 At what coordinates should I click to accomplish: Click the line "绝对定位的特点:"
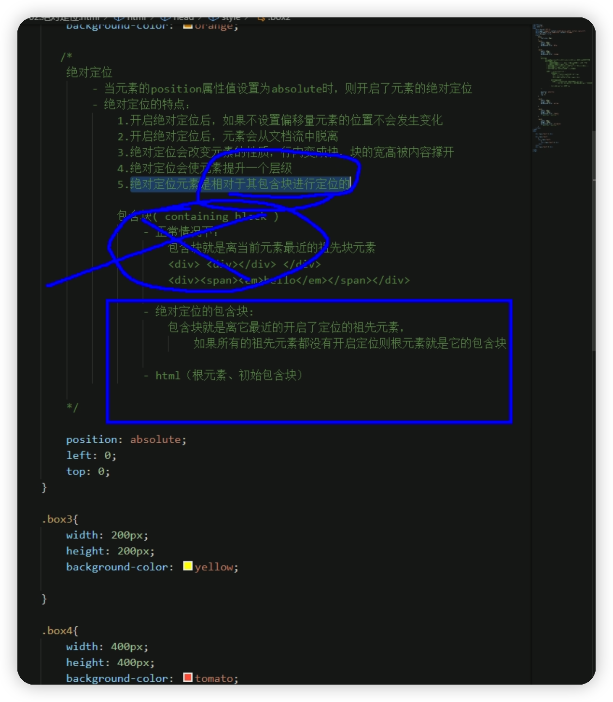point(141,104)
